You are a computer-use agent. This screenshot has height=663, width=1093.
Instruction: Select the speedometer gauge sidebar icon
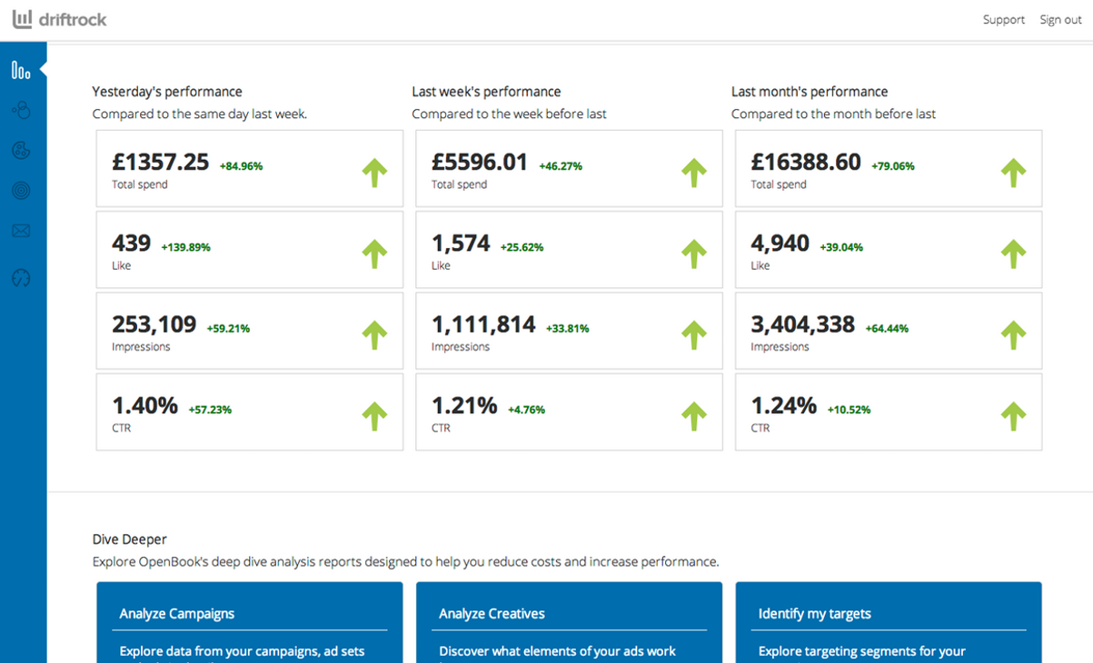click(21, 277)
